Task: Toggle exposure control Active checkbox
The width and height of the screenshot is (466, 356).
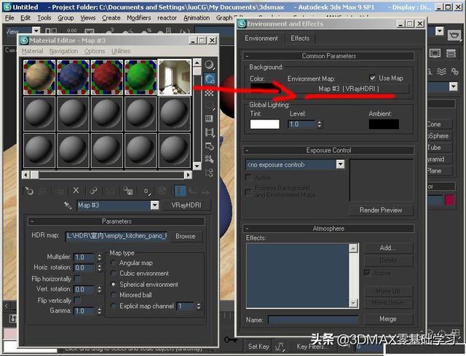Action: (248, 178)
